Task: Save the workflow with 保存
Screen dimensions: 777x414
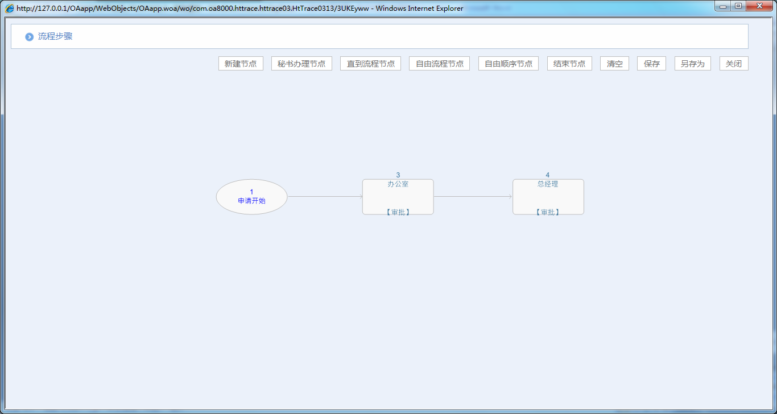Action: 651,64
